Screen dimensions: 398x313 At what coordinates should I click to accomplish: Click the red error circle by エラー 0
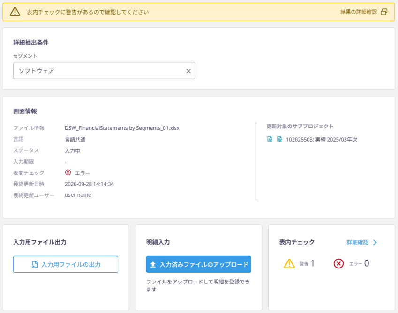tap(338, 263)
